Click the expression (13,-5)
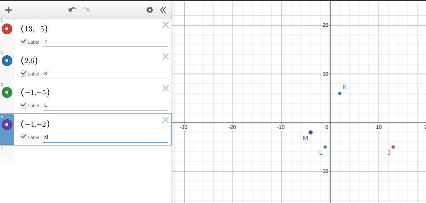 tap(34, 29)
